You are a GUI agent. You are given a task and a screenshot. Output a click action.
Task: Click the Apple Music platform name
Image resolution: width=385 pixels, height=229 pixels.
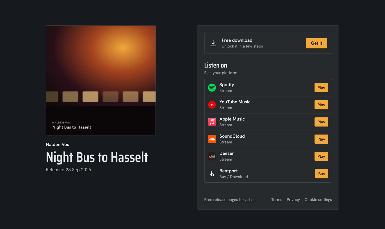[232, 119]
